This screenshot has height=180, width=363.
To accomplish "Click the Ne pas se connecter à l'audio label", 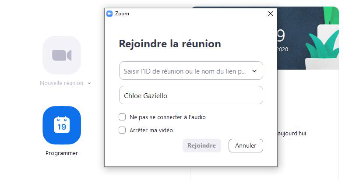I will pos(168,117).
